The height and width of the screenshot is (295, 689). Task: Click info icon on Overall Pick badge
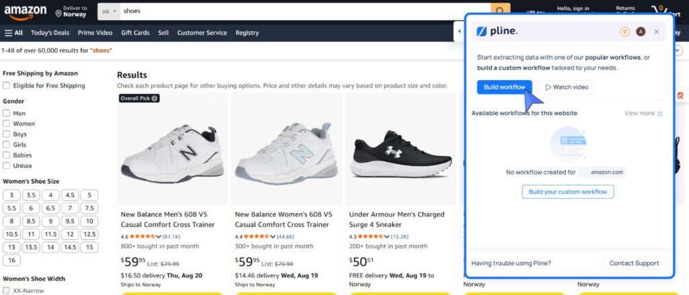pos(155,98)
